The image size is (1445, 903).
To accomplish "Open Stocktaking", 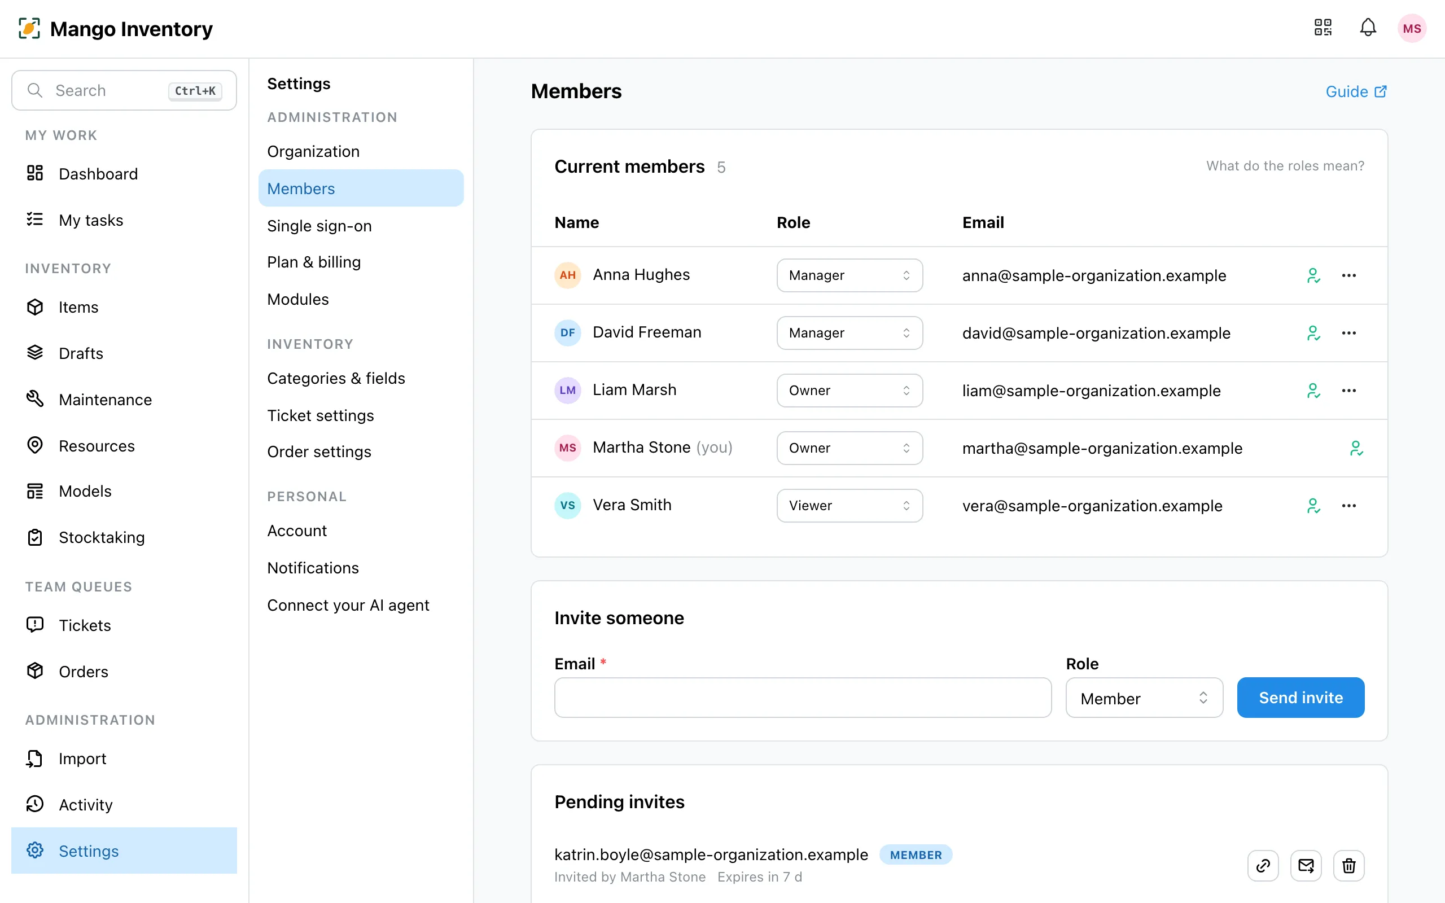I will pos(124,537).
